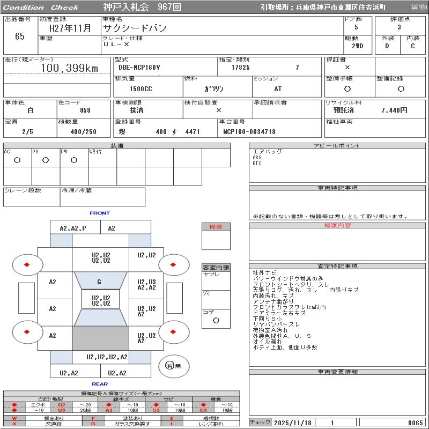Click the chassis number NCP160-0034718
Image resolution: width=429 pixels, height=429 pixels.
248,132
